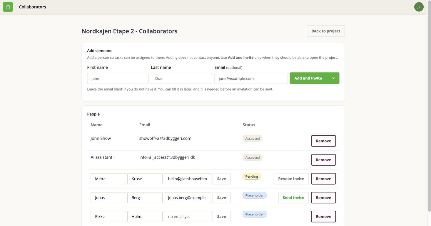This screenshot has width=431, height=226.
Task: Click Rikke Holm's Placeholder status badge
Action: (x=255, y=214)
